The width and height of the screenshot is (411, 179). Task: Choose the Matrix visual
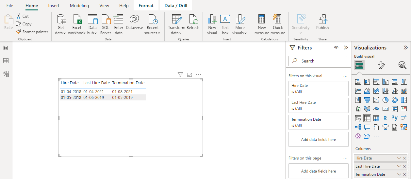click(x=376, y=118)
